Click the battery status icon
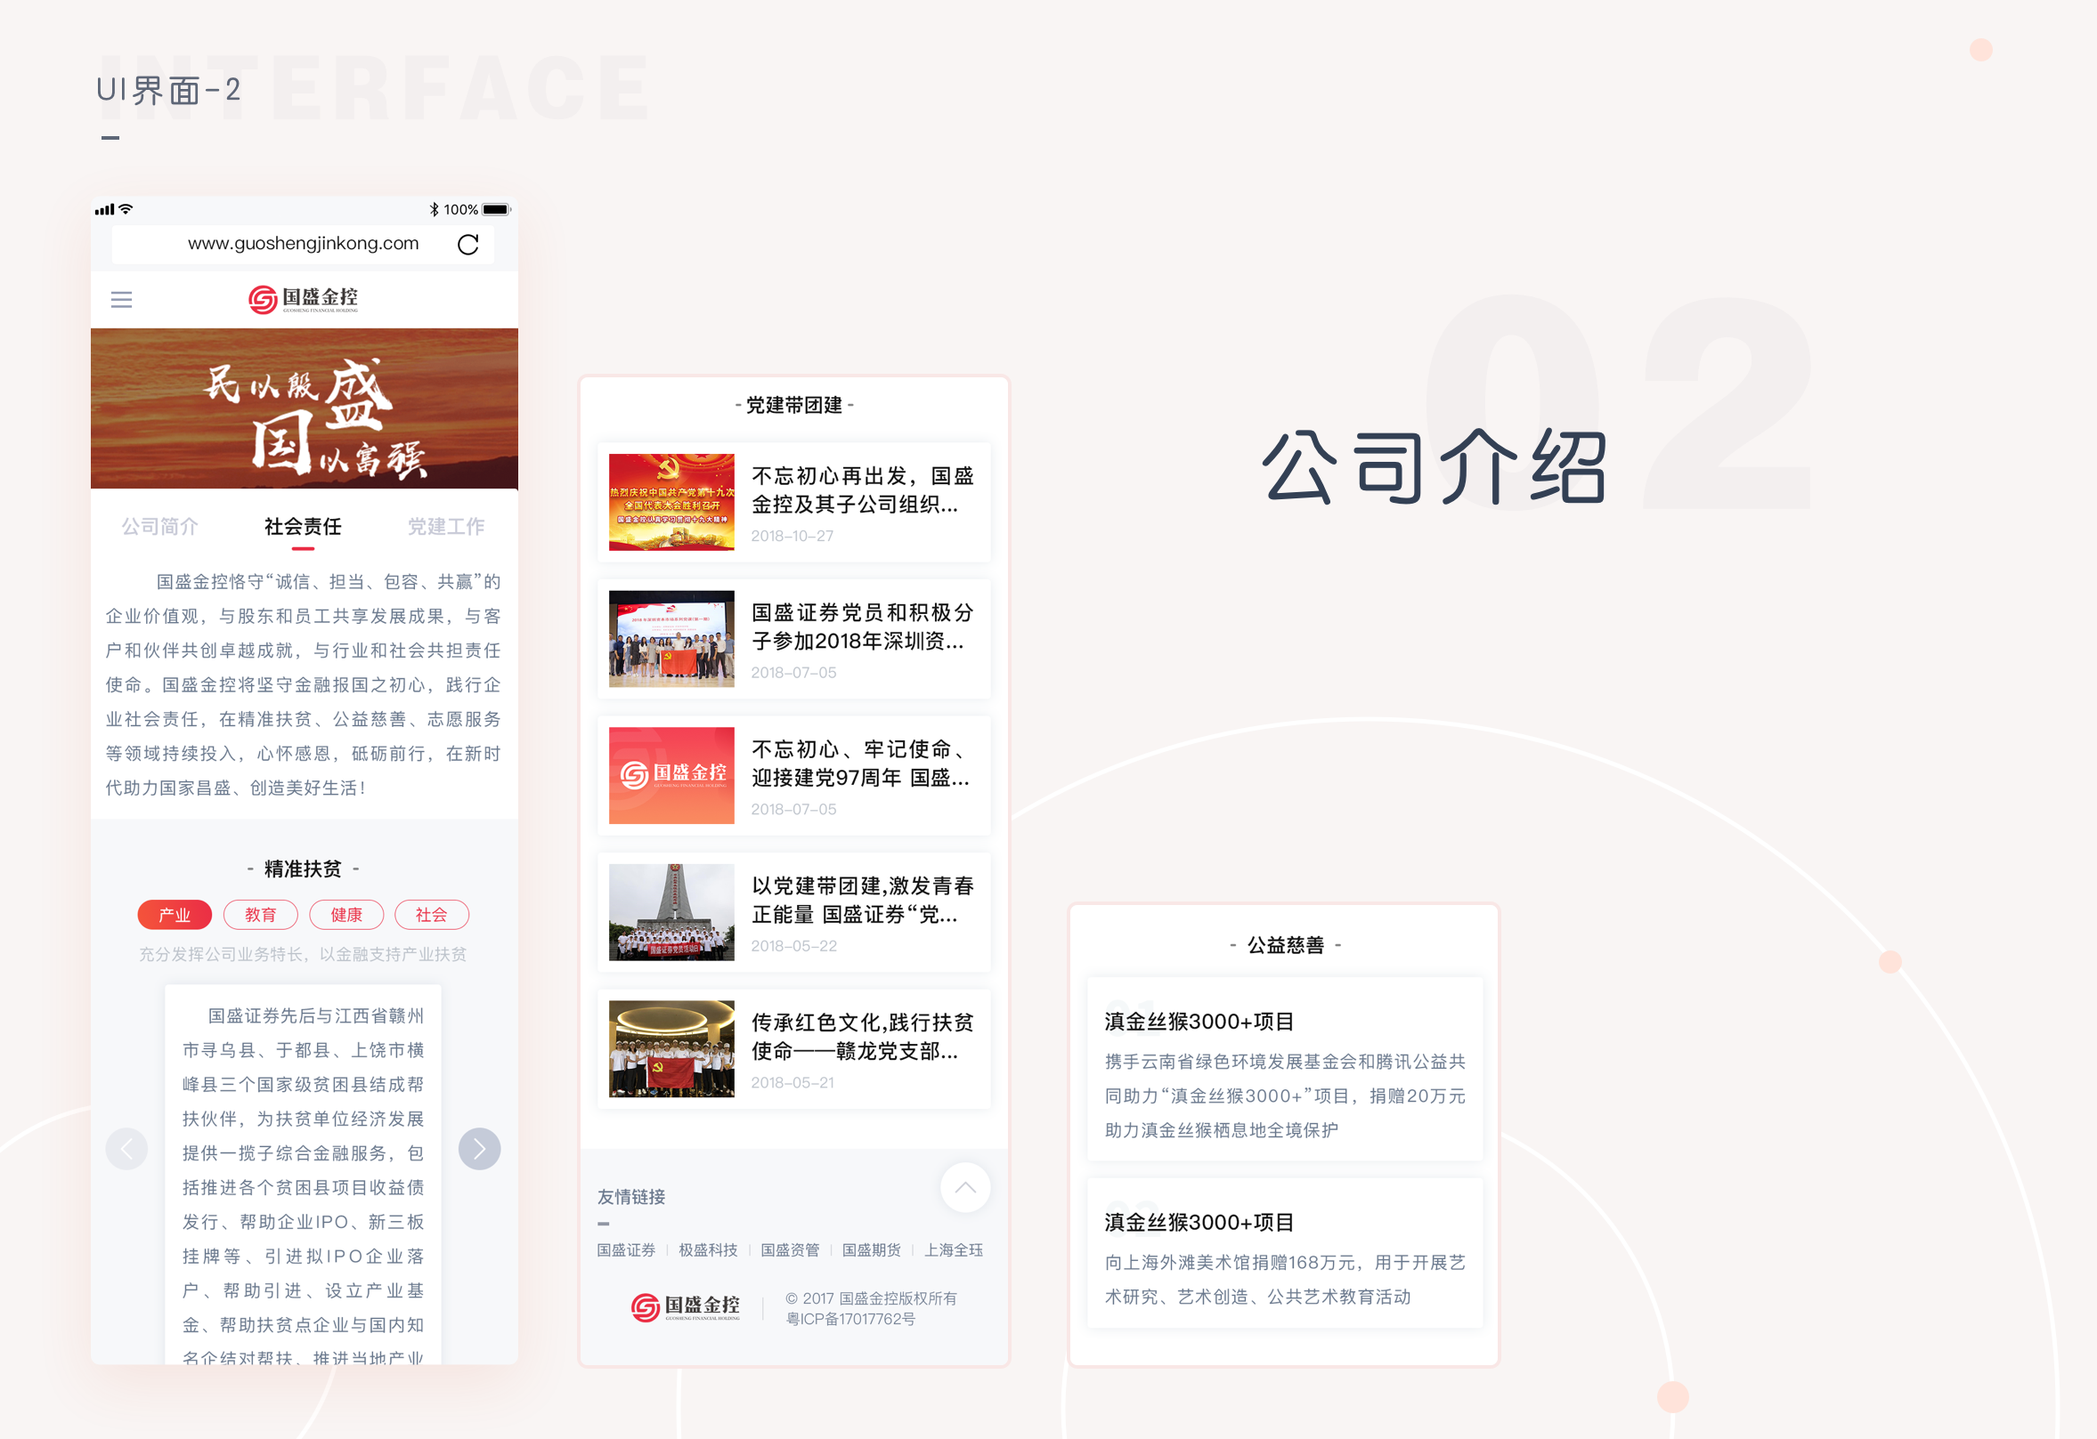This screenshot has height=1439, width=2097. pyautogui.click(x=496, y=209)
